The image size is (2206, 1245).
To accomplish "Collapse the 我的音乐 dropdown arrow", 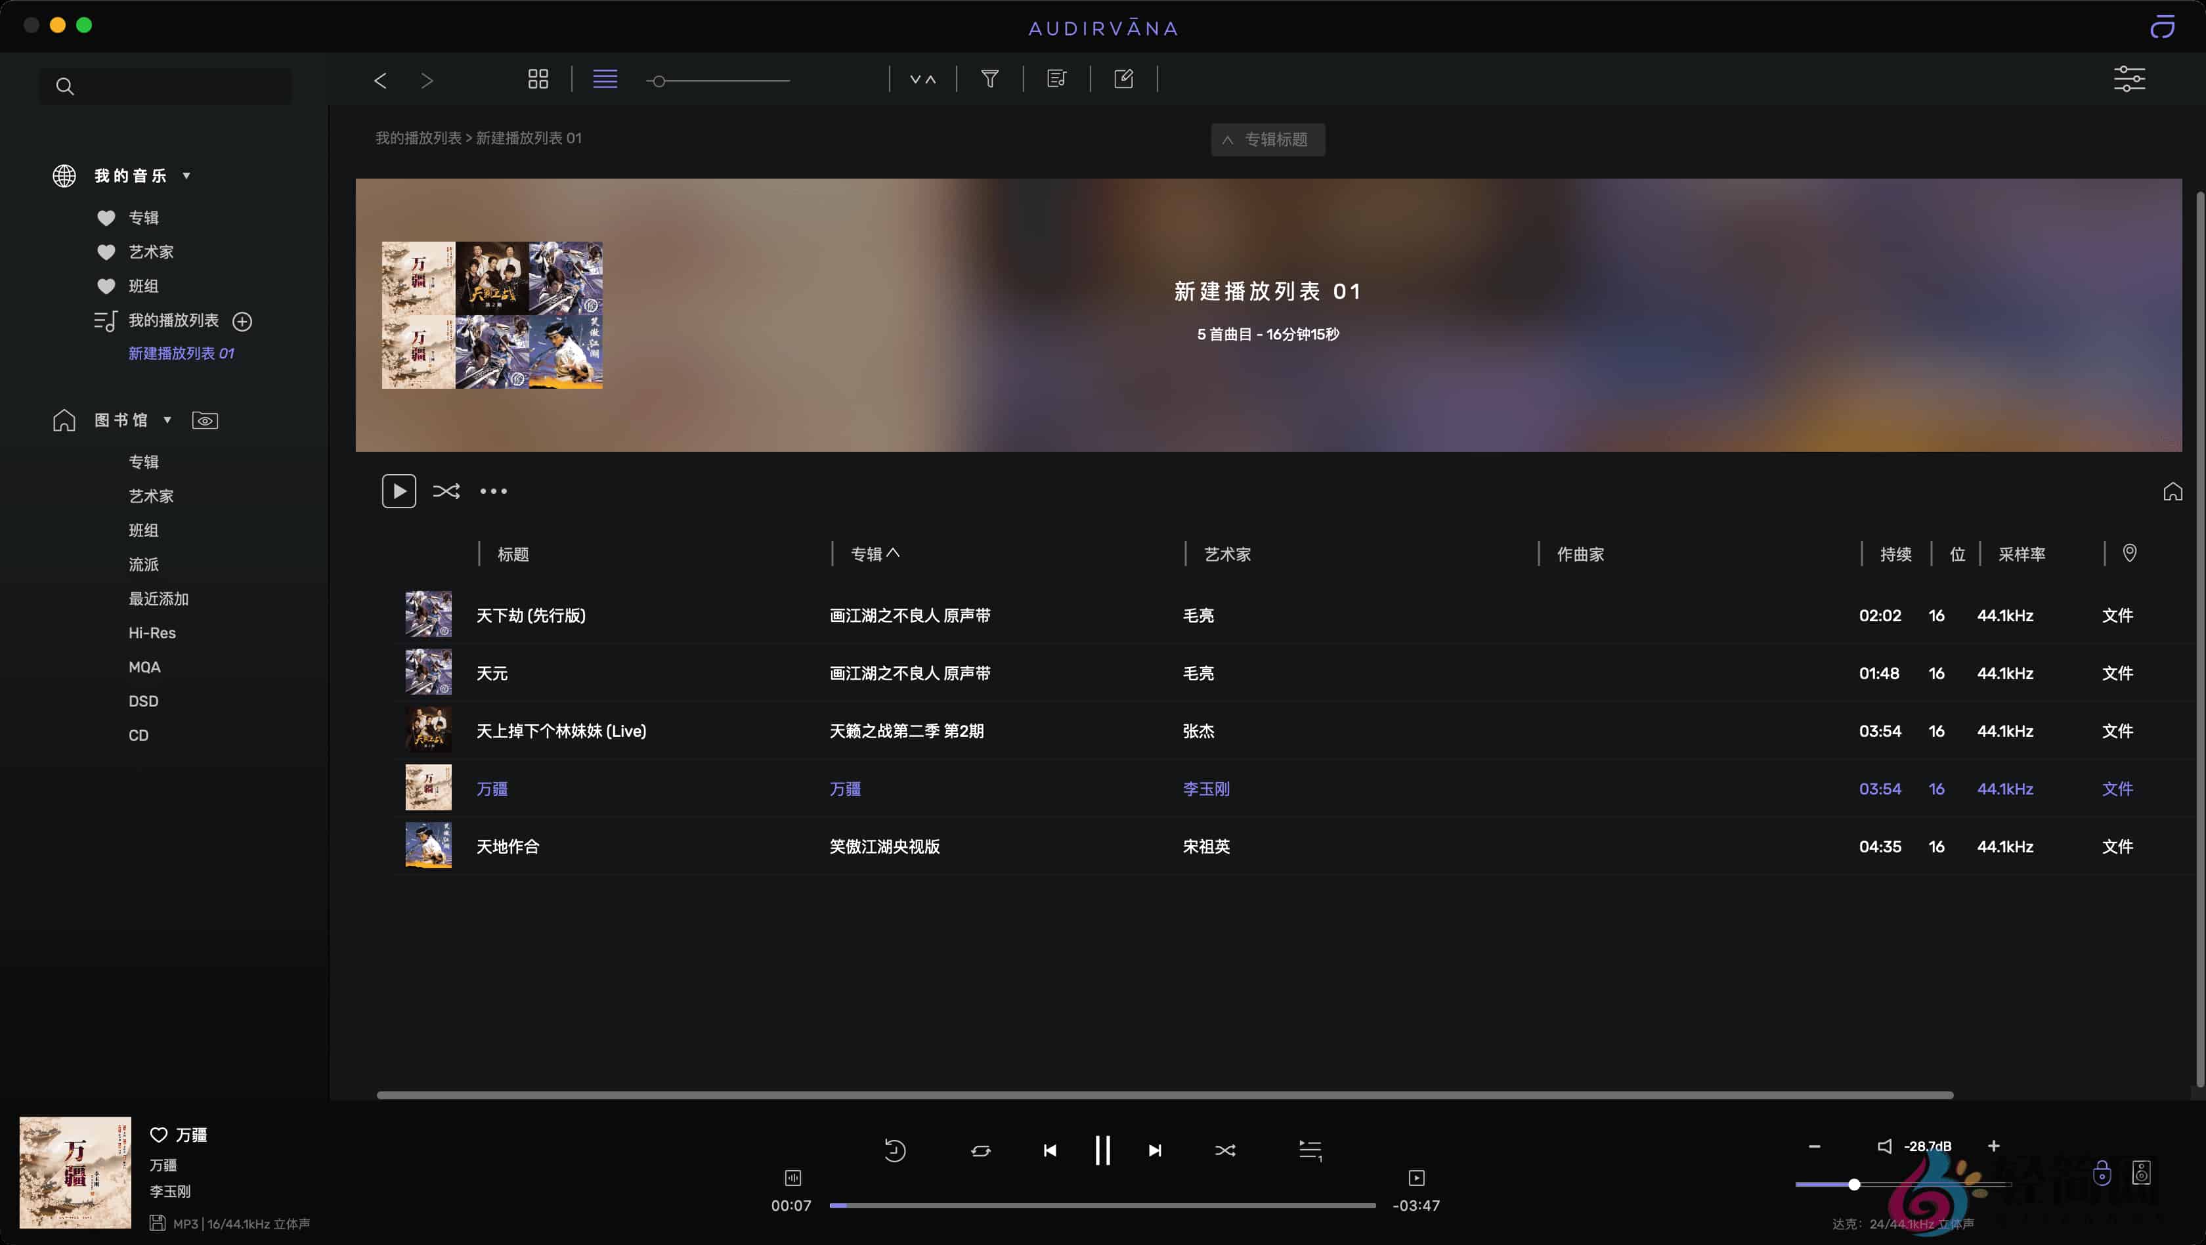I will (186, 175).
